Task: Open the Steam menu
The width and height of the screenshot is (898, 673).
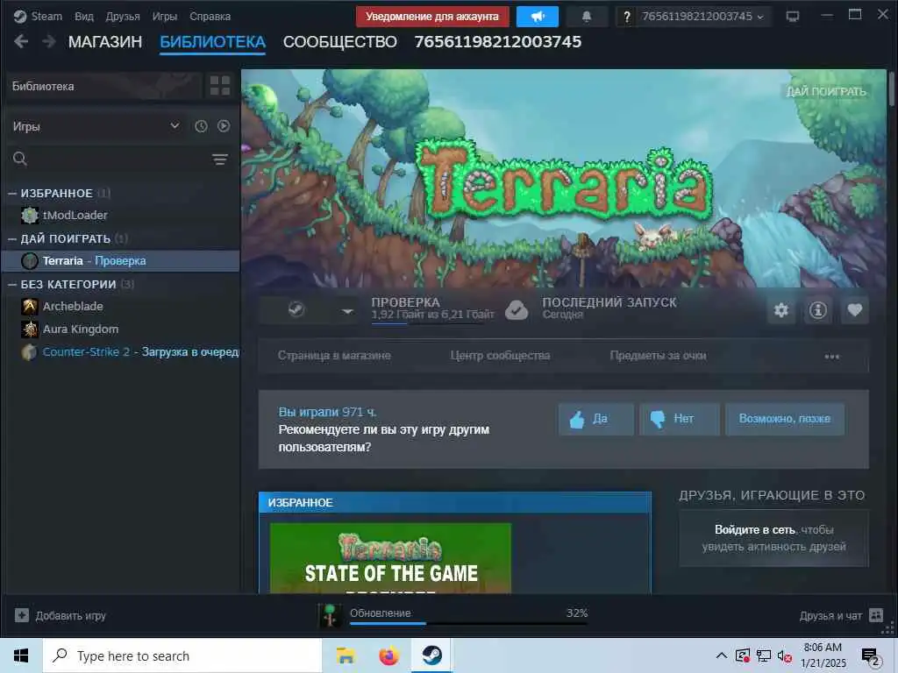Action: click(x=46, y=16)
